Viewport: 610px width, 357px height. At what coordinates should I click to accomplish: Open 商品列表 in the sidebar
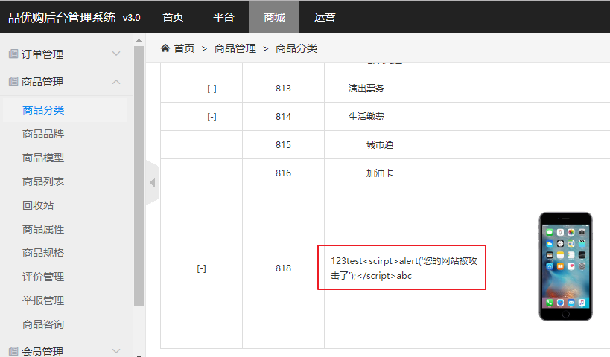43,181
